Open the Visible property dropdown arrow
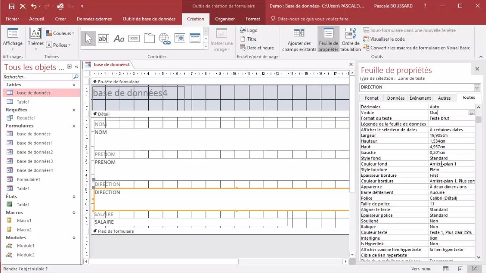The image size is (486, 273). tap(472, 113)
